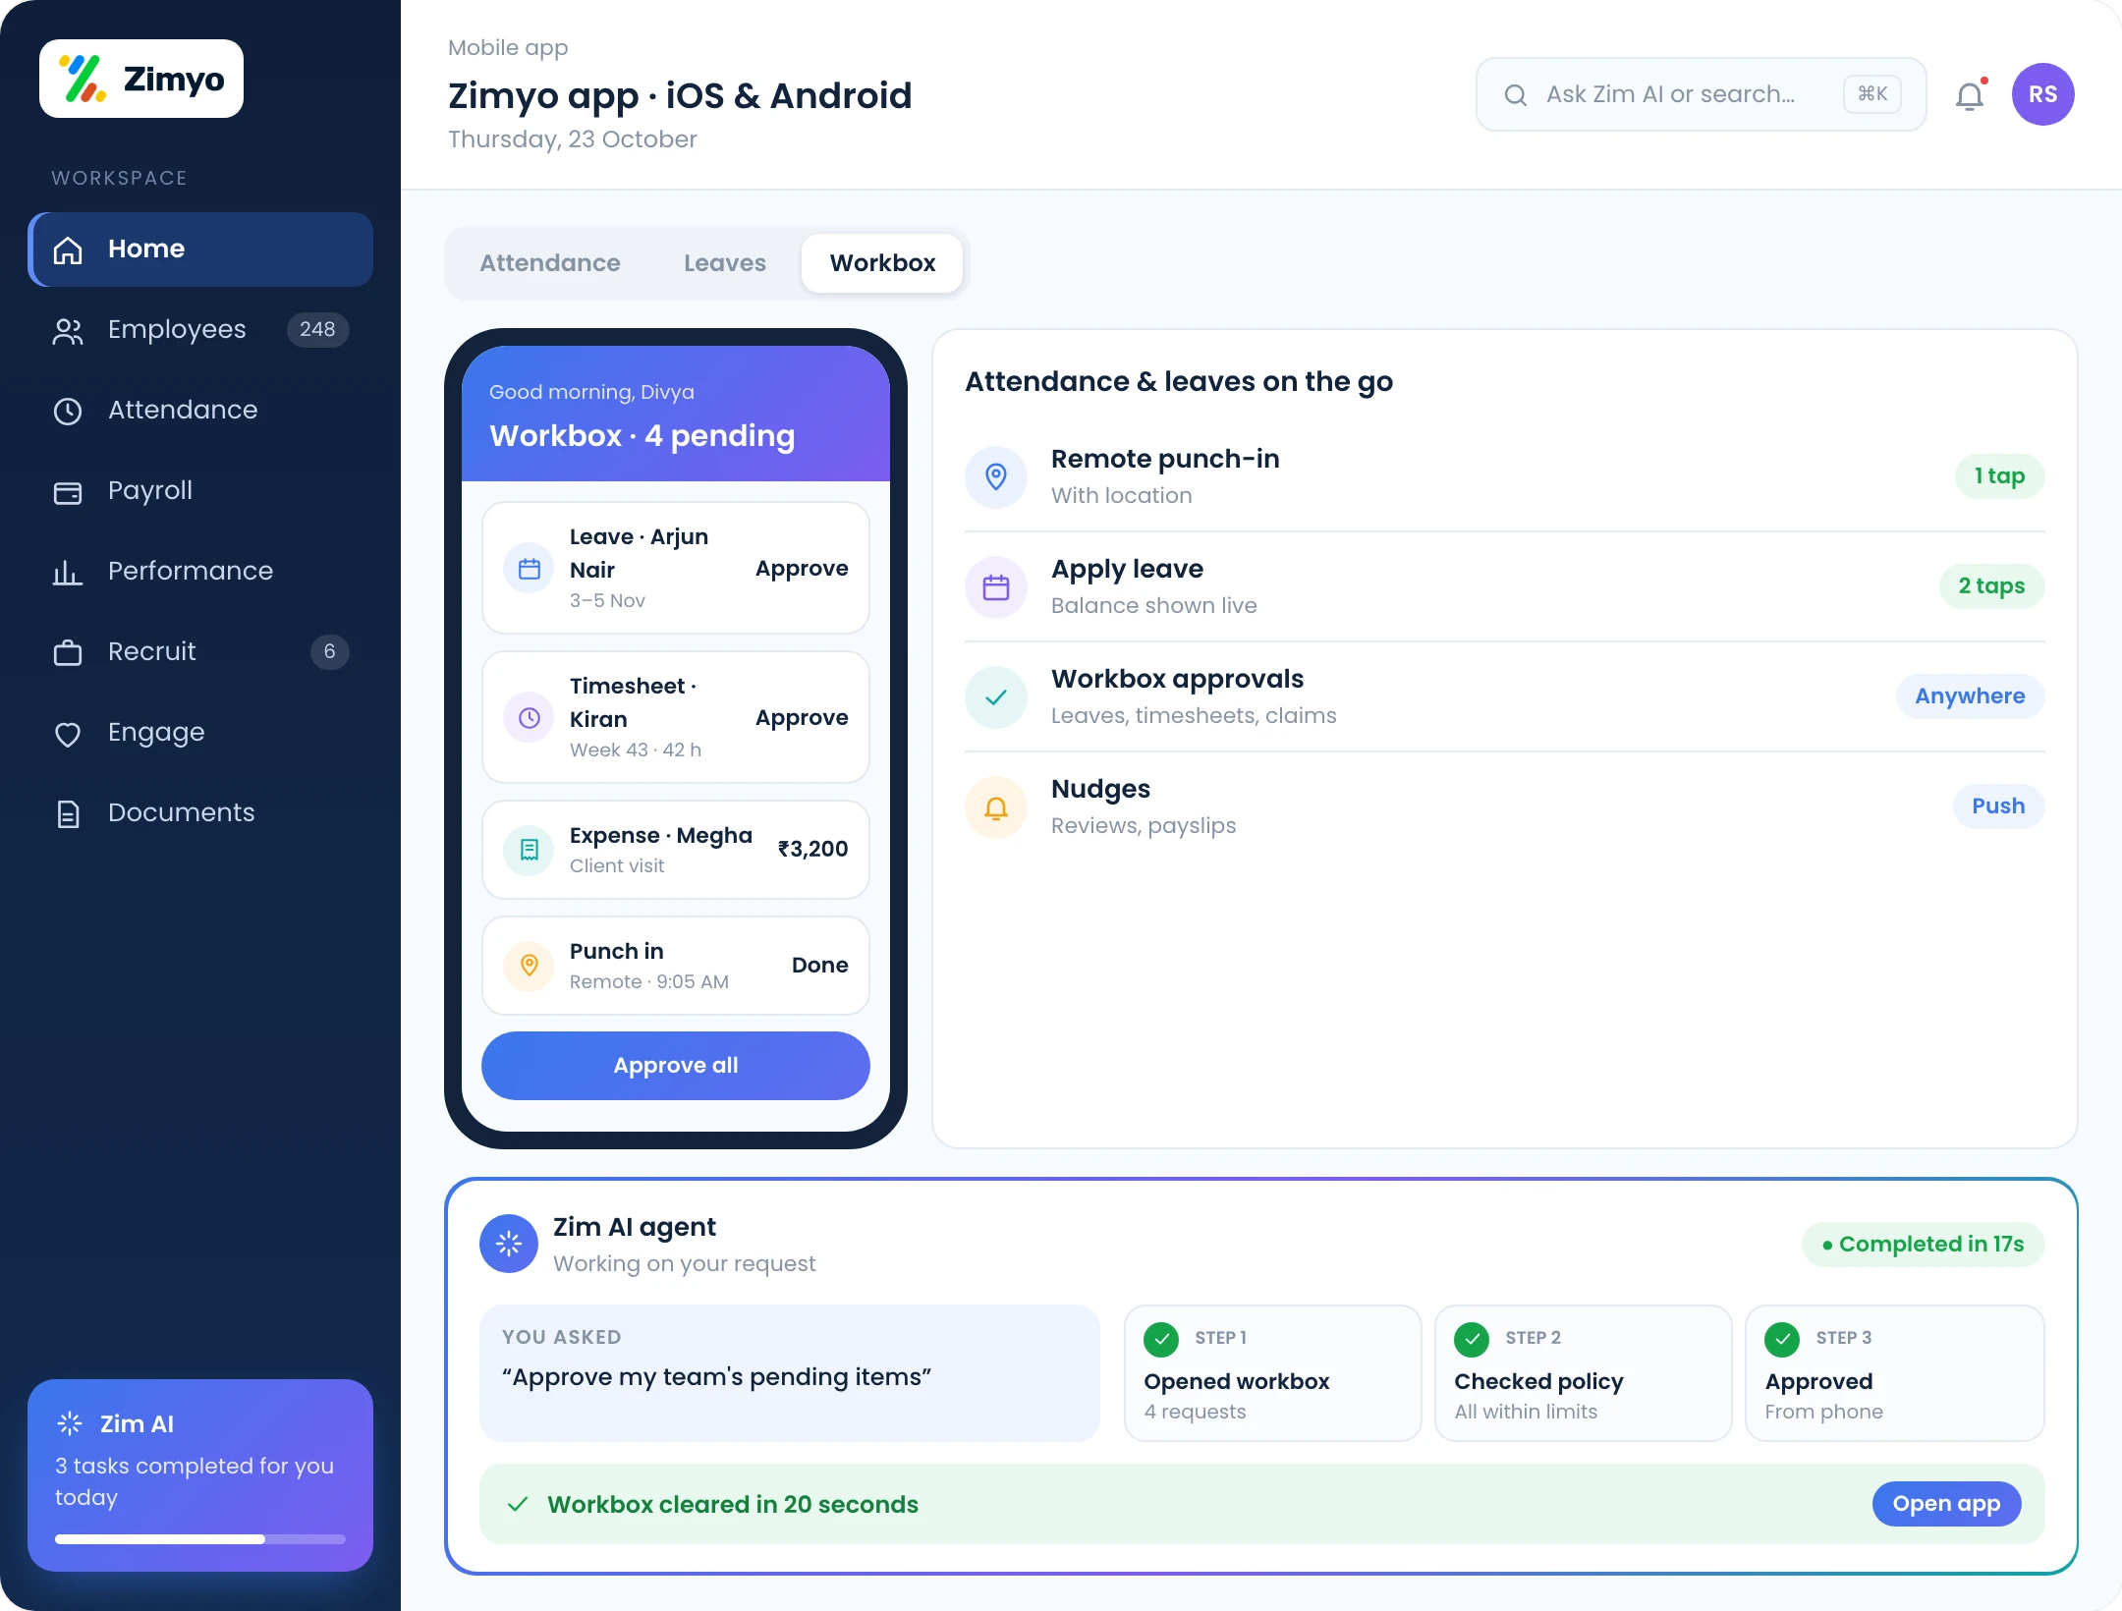Screen dimensions: 2122x1611
Task: Open Employees in the sidebar
Action: [200, 330]
